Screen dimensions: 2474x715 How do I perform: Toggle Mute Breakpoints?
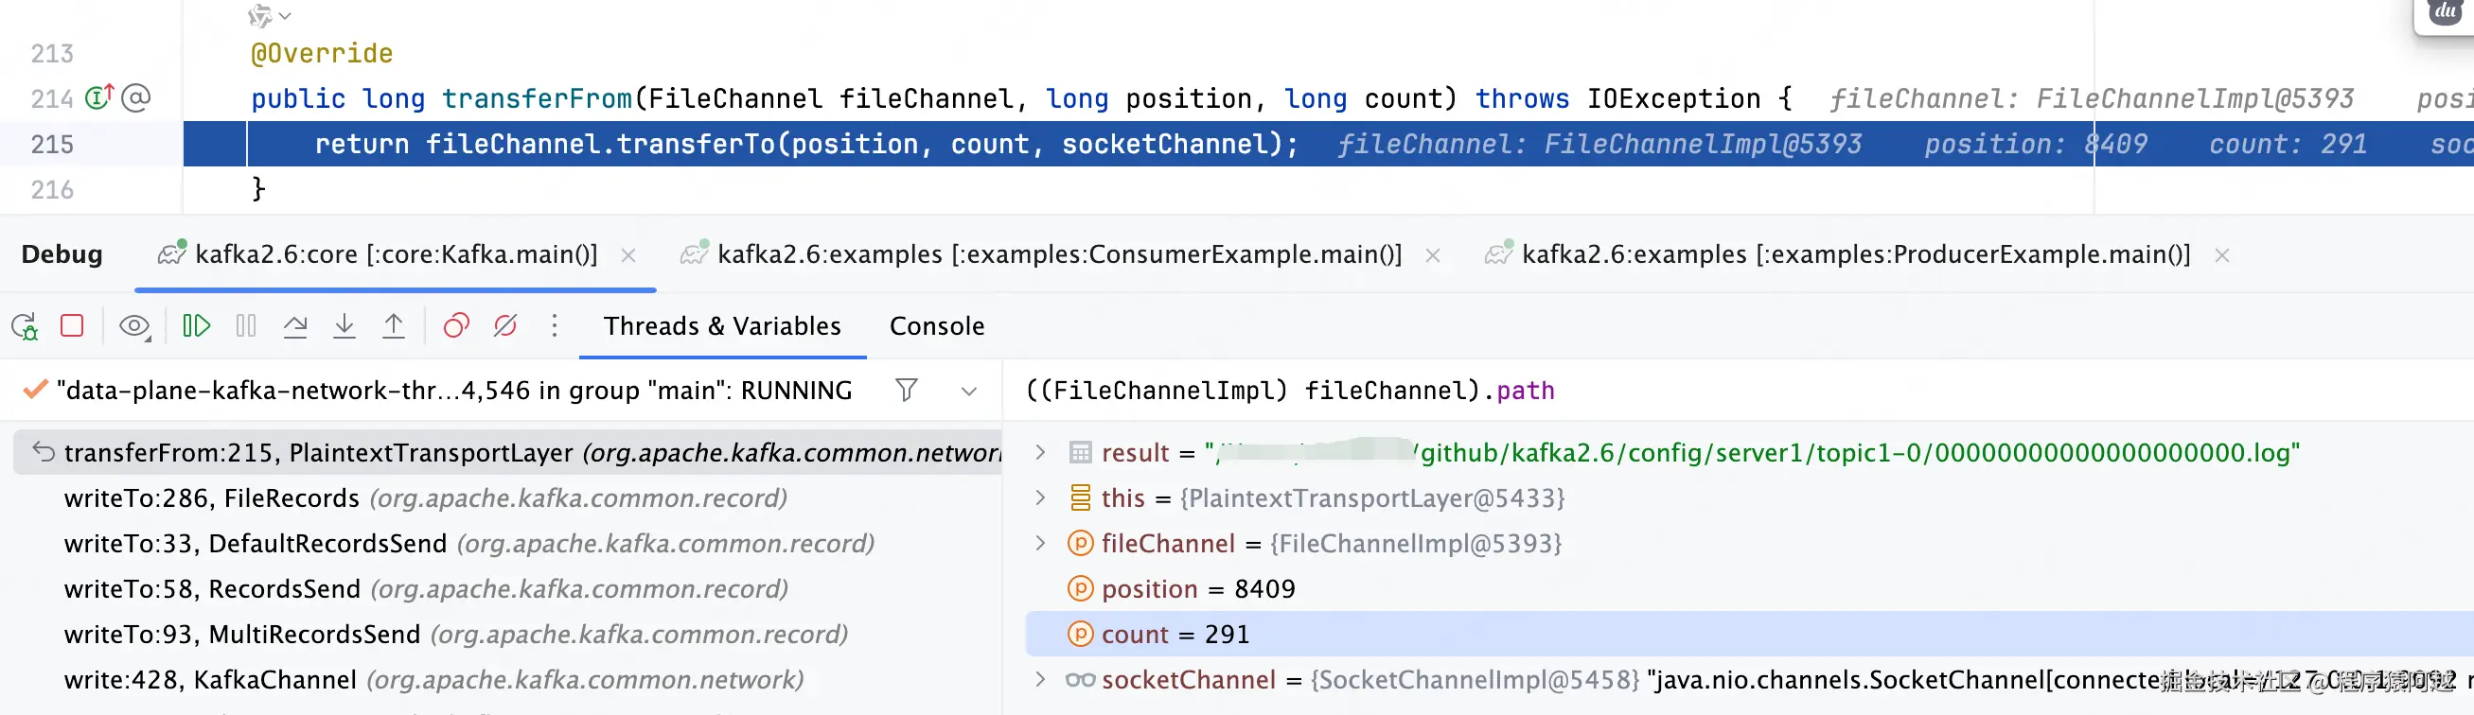(x=505, y=326)
